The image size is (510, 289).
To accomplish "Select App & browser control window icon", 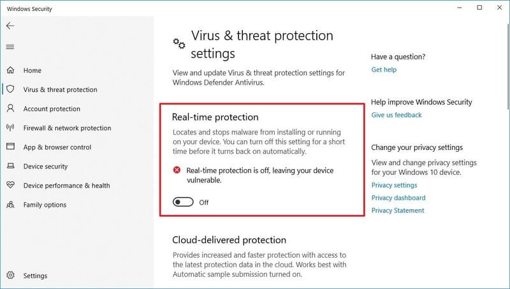I will click(10, 147).
